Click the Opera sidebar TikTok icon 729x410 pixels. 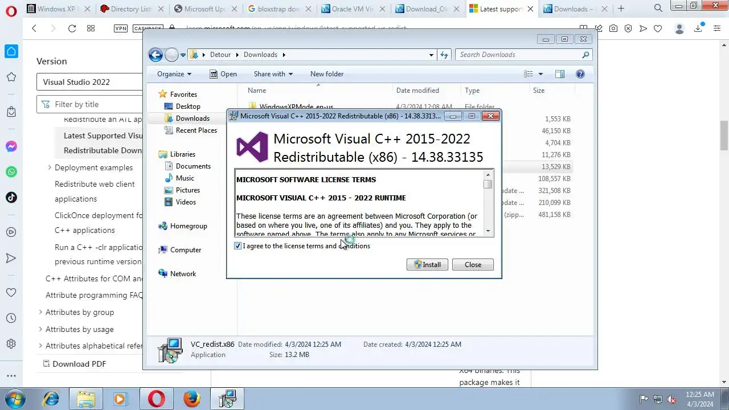(11, 198)
